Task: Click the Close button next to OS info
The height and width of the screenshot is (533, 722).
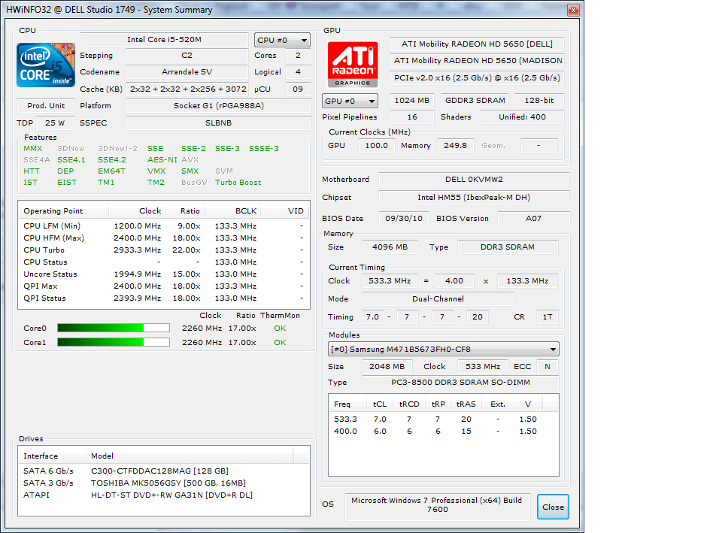Action: 553,507
